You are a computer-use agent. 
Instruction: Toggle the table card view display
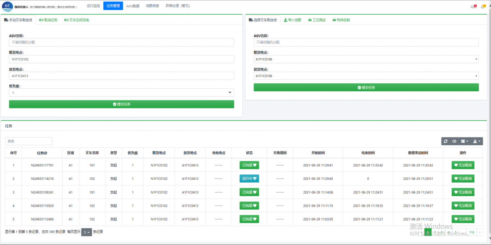coord(454,141)
